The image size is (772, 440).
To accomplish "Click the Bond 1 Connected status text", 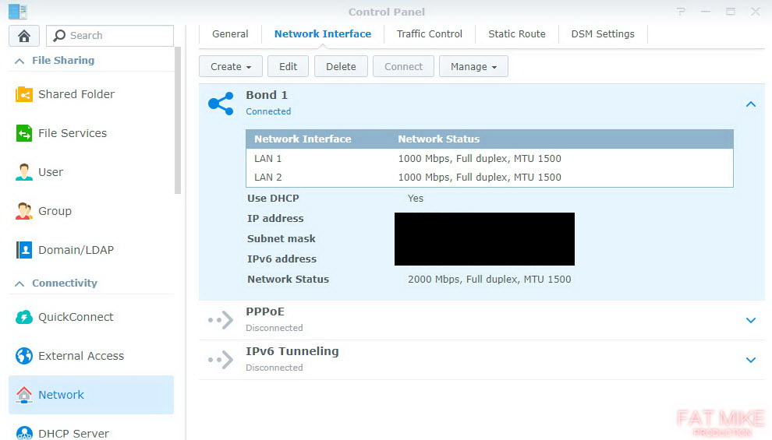I will tap(268, 111).
